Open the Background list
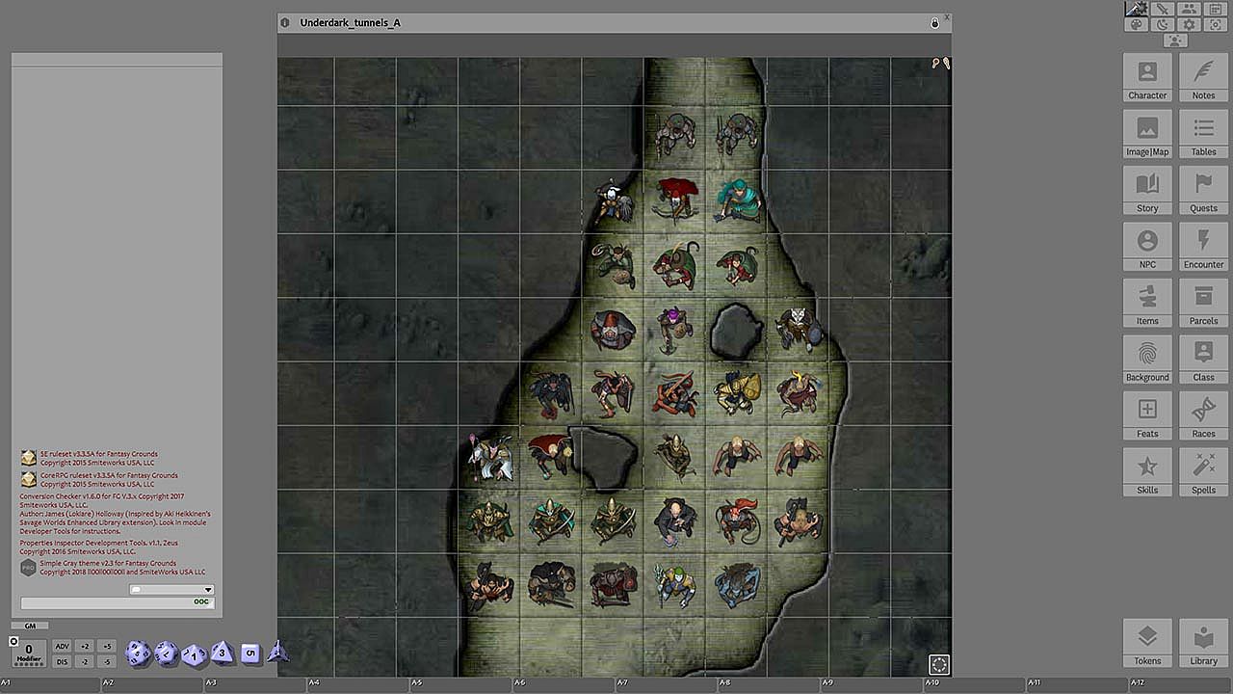Screen dimensions: 1233x694 coord(1147,360)
